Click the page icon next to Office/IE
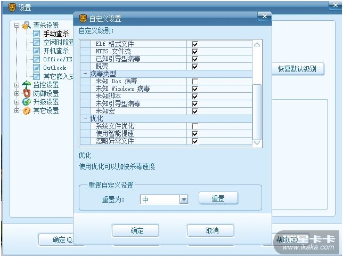The height and width of the screenshot is (257, 343). [36, 59]
